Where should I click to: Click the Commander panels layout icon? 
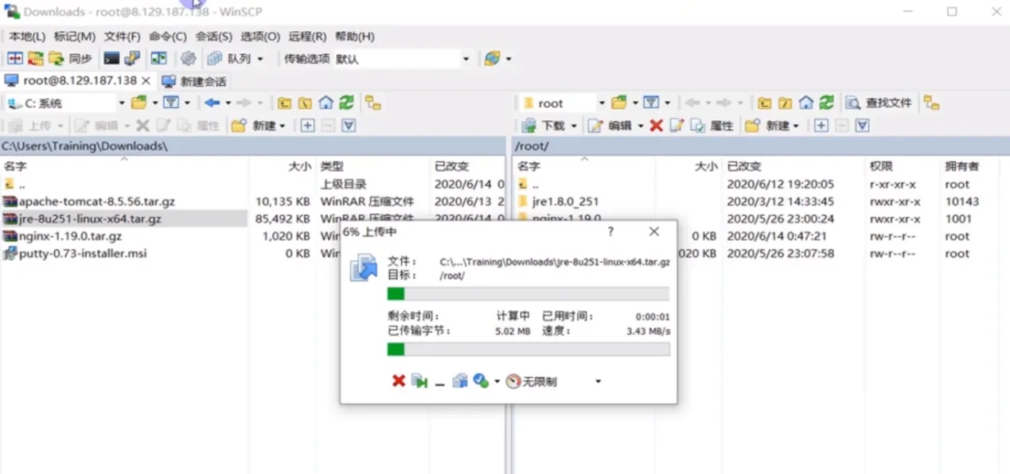click(x=158, y=59)
